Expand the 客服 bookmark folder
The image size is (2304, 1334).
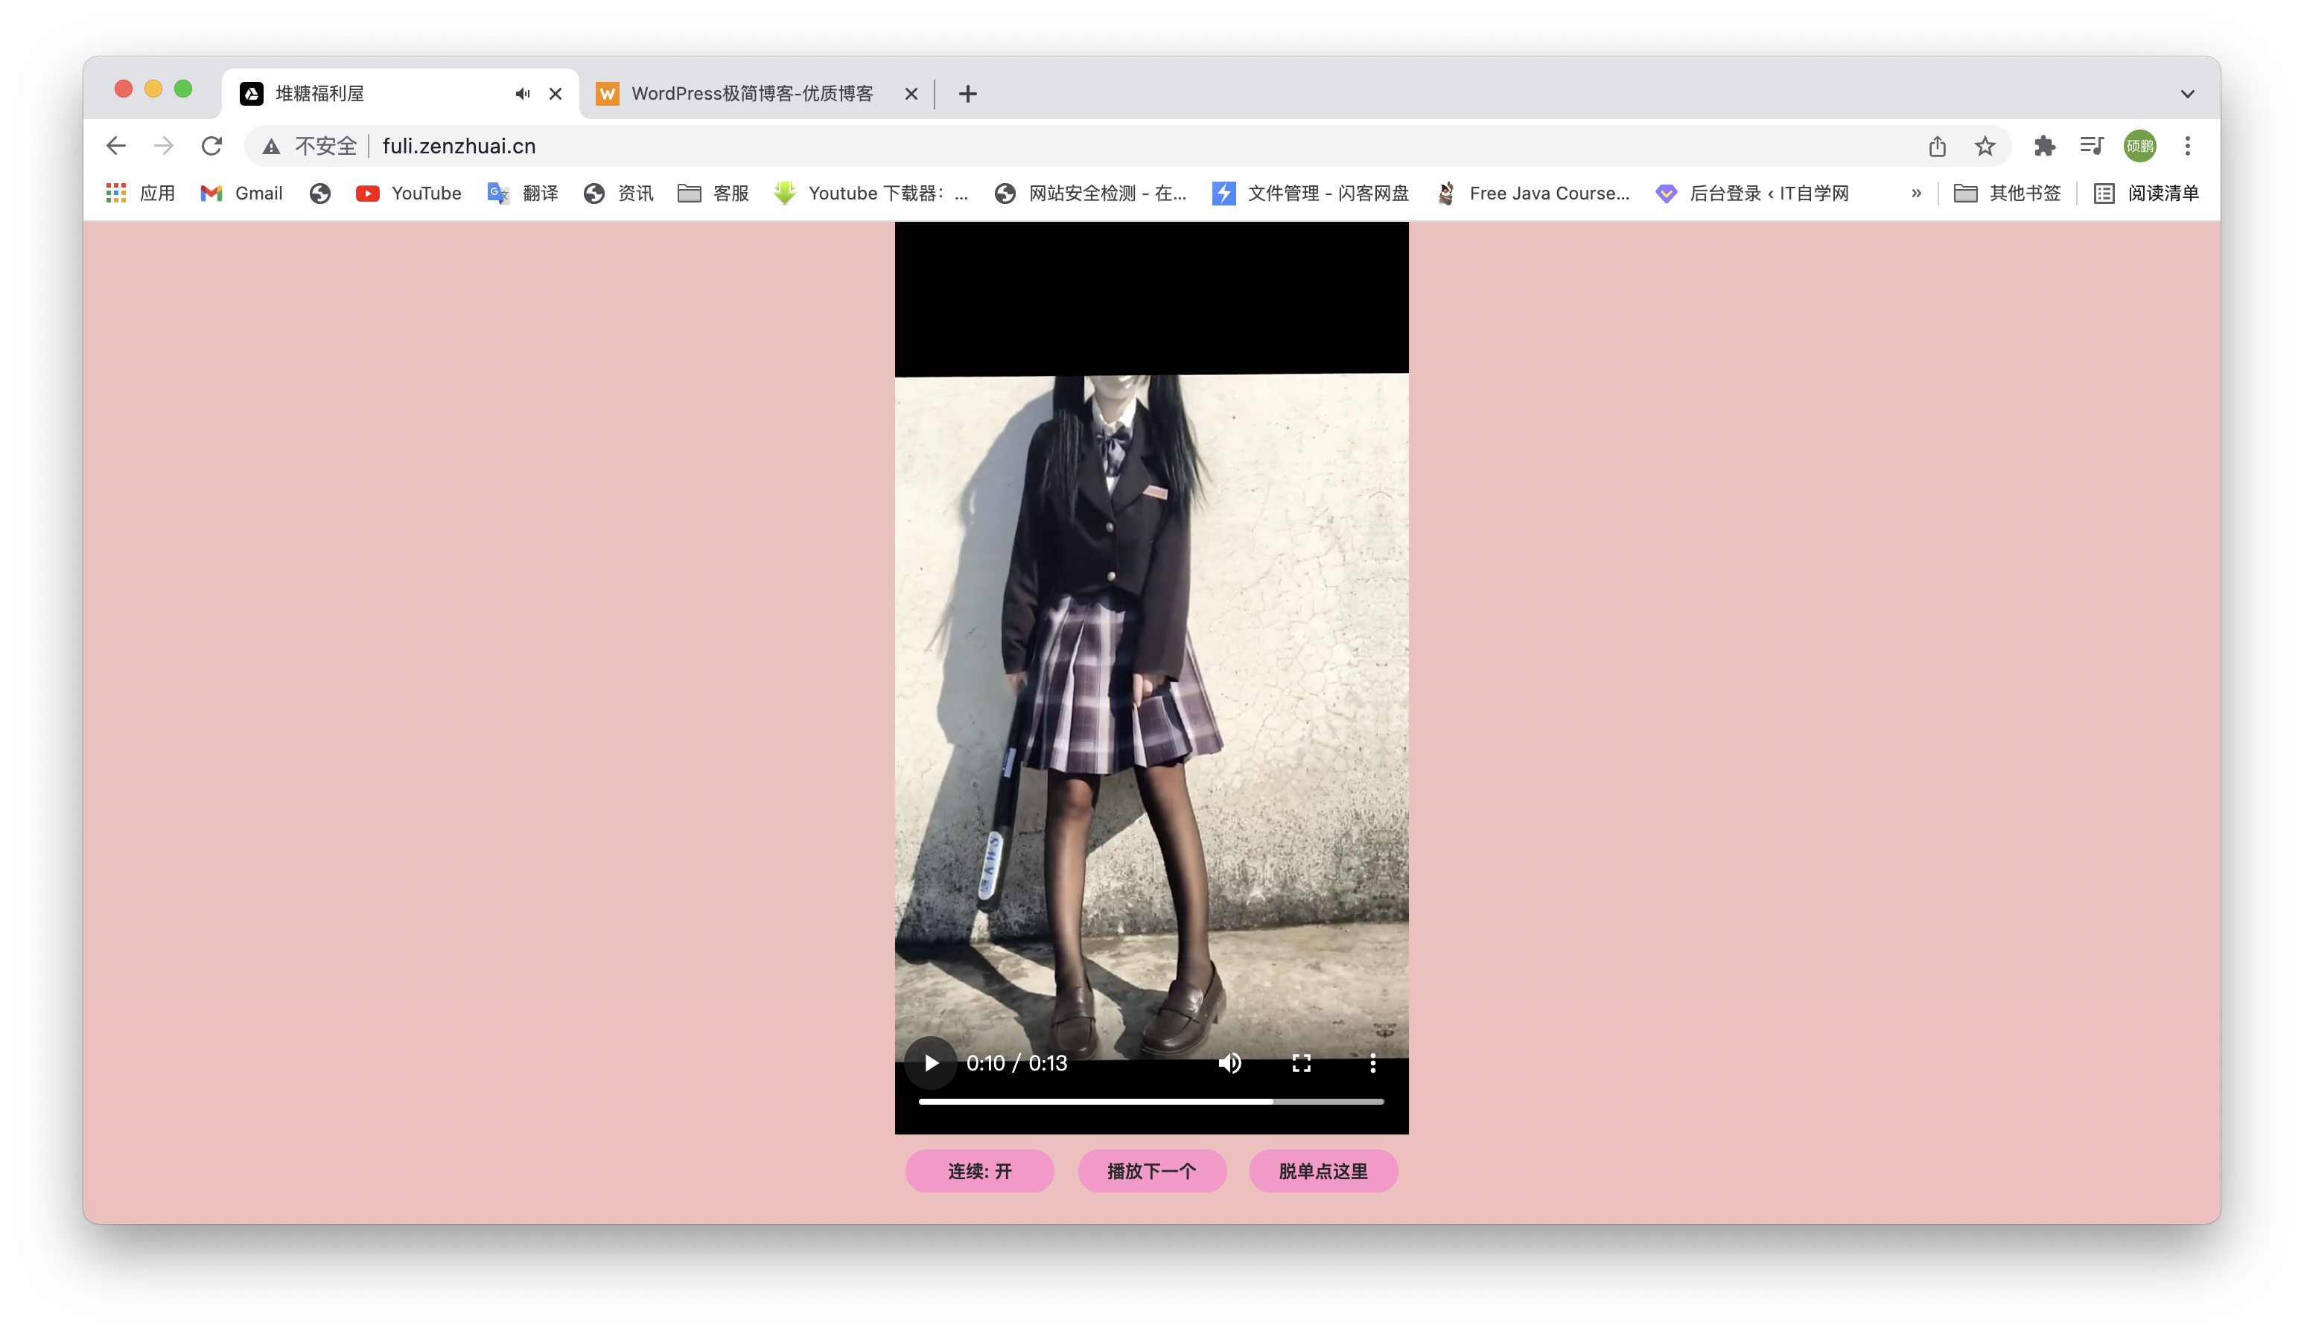click(713, 194)
